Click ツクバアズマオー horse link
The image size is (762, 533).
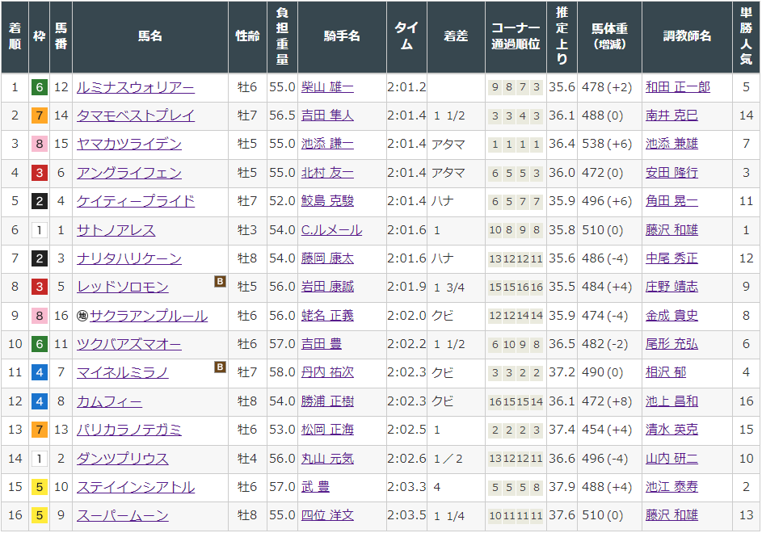tap(129, 344)
